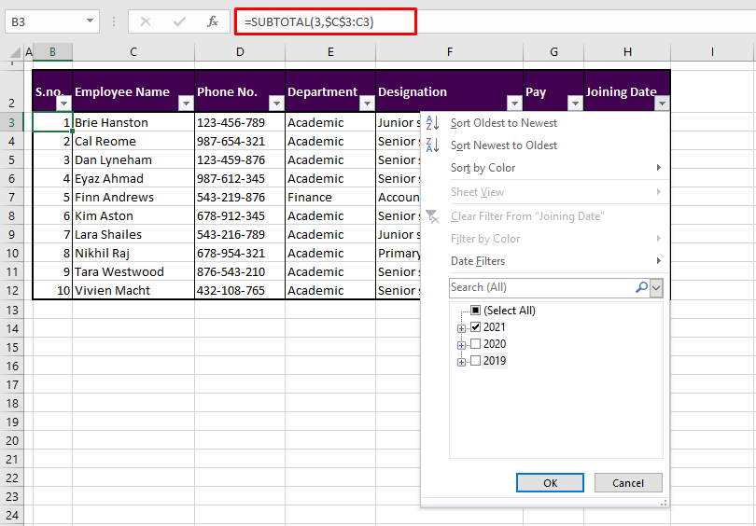Check the 2019 checkbox
This screenshot has height=526, width=756.
[x=476, y=361]
